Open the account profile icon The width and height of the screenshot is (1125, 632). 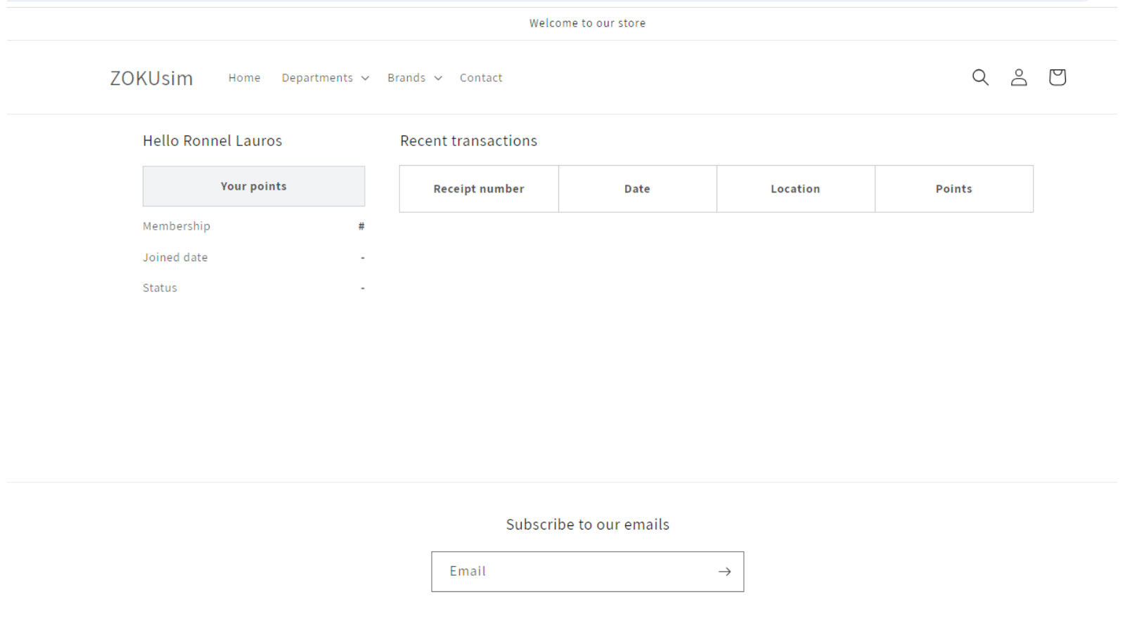click(x=1019, y=77)
